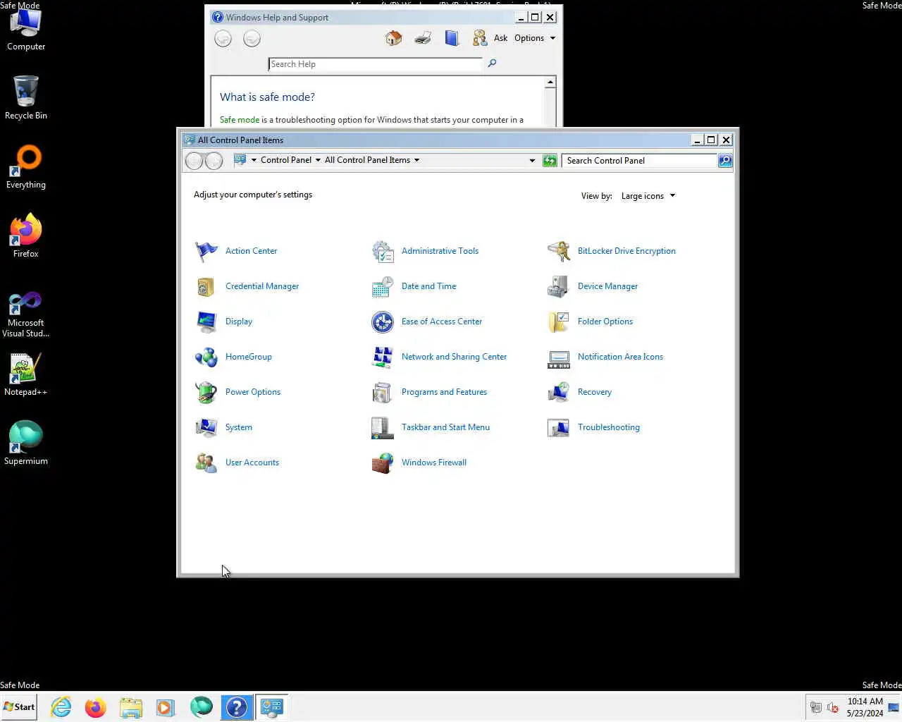
Task: Open the User Accounts people icon
Action: (x=206, y=463)
